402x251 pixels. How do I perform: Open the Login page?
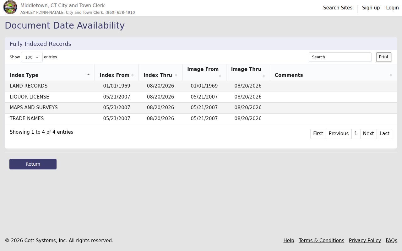[392, 8]
